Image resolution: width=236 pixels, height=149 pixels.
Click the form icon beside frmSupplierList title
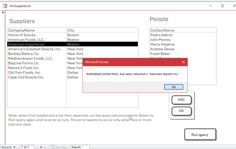(5, 6)
